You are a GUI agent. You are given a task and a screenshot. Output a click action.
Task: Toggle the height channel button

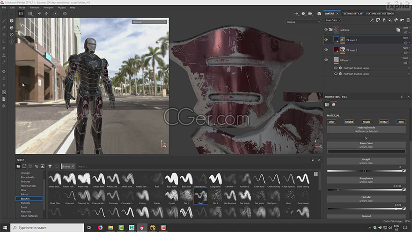click(349, 121)
